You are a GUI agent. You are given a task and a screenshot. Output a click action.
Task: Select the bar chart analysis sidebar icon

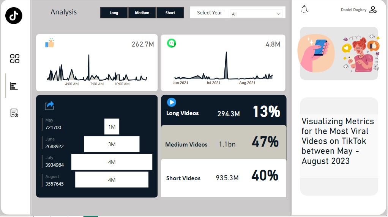tap(14, 86)
